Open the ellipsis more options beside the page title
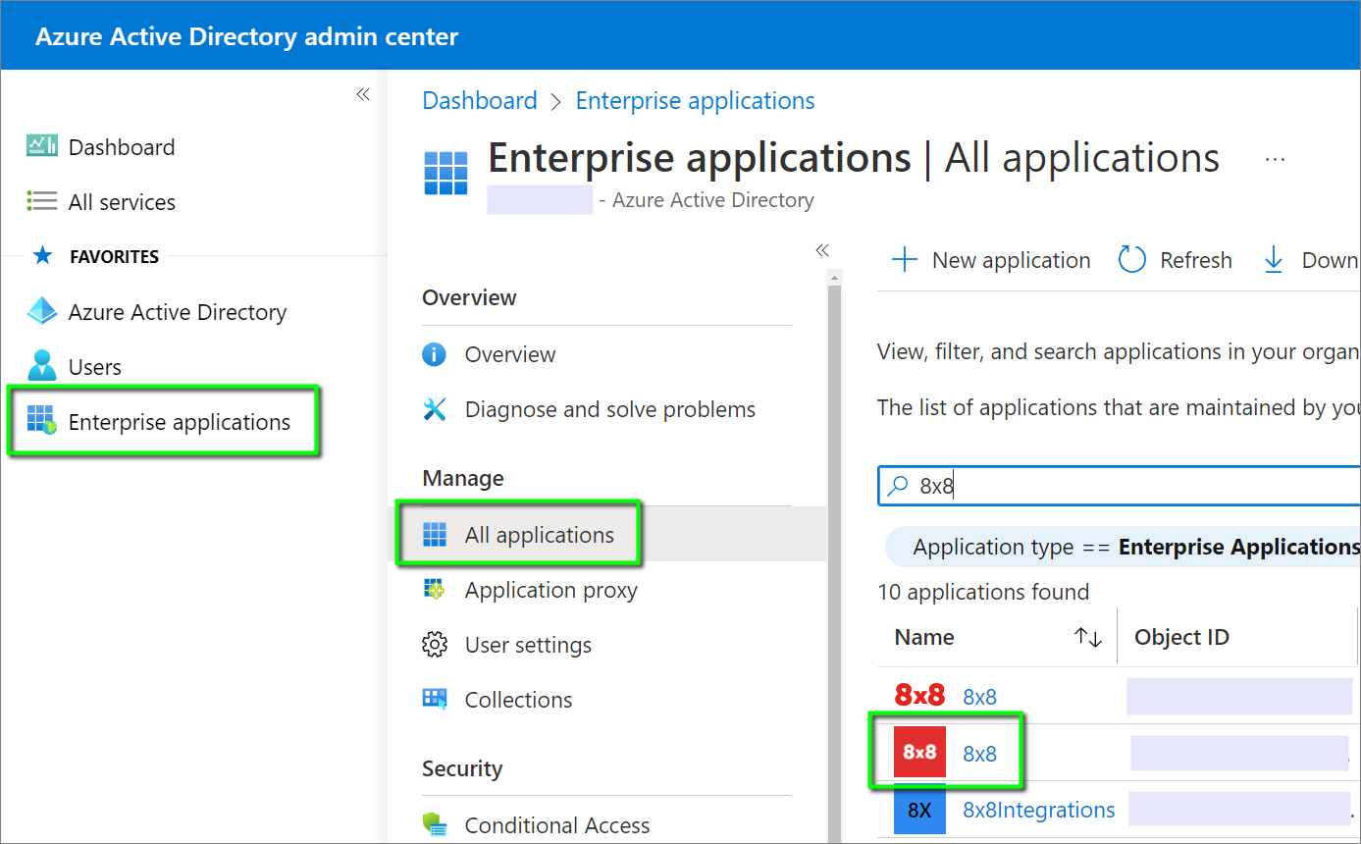The width and height of the screenshot is (1361, 844). pos(1275,159)
